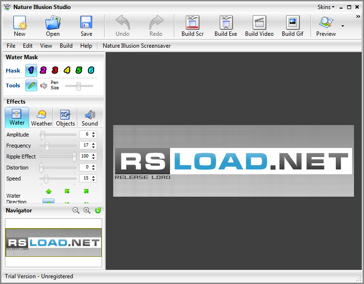Screen dimensions: 364x284
Task: Click the Distortion slider
Action: [58, 168]
